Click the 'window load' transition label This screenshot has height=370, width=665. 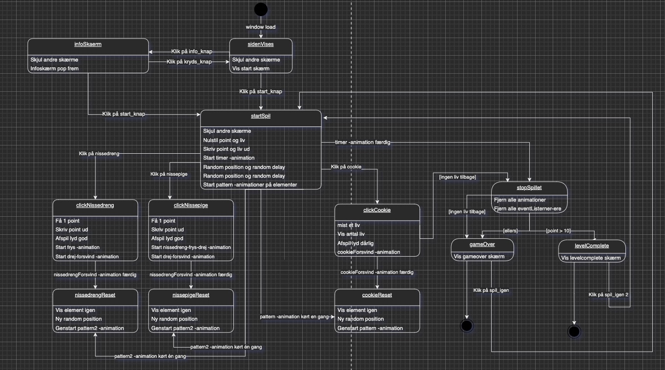260,27
